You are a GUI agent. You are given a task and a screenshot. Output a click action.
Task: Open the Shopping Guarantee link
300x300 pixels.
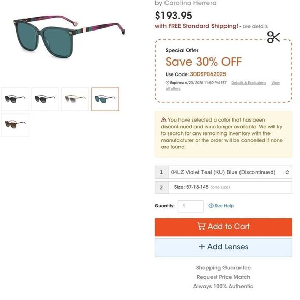pyautogui.click(x=223, y=267)
